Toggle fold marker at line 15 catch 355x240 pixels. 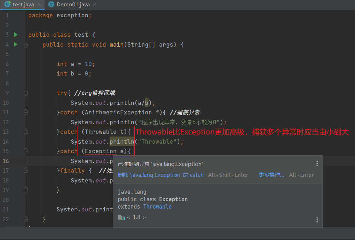pyautogui.click(x=26, y=151)
